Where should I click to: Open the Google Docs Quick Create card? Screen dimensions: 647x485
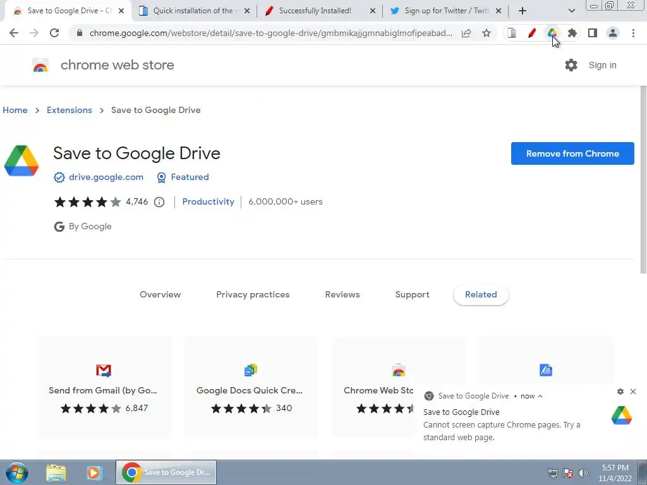pyautogui.click(x=250, y=387)
